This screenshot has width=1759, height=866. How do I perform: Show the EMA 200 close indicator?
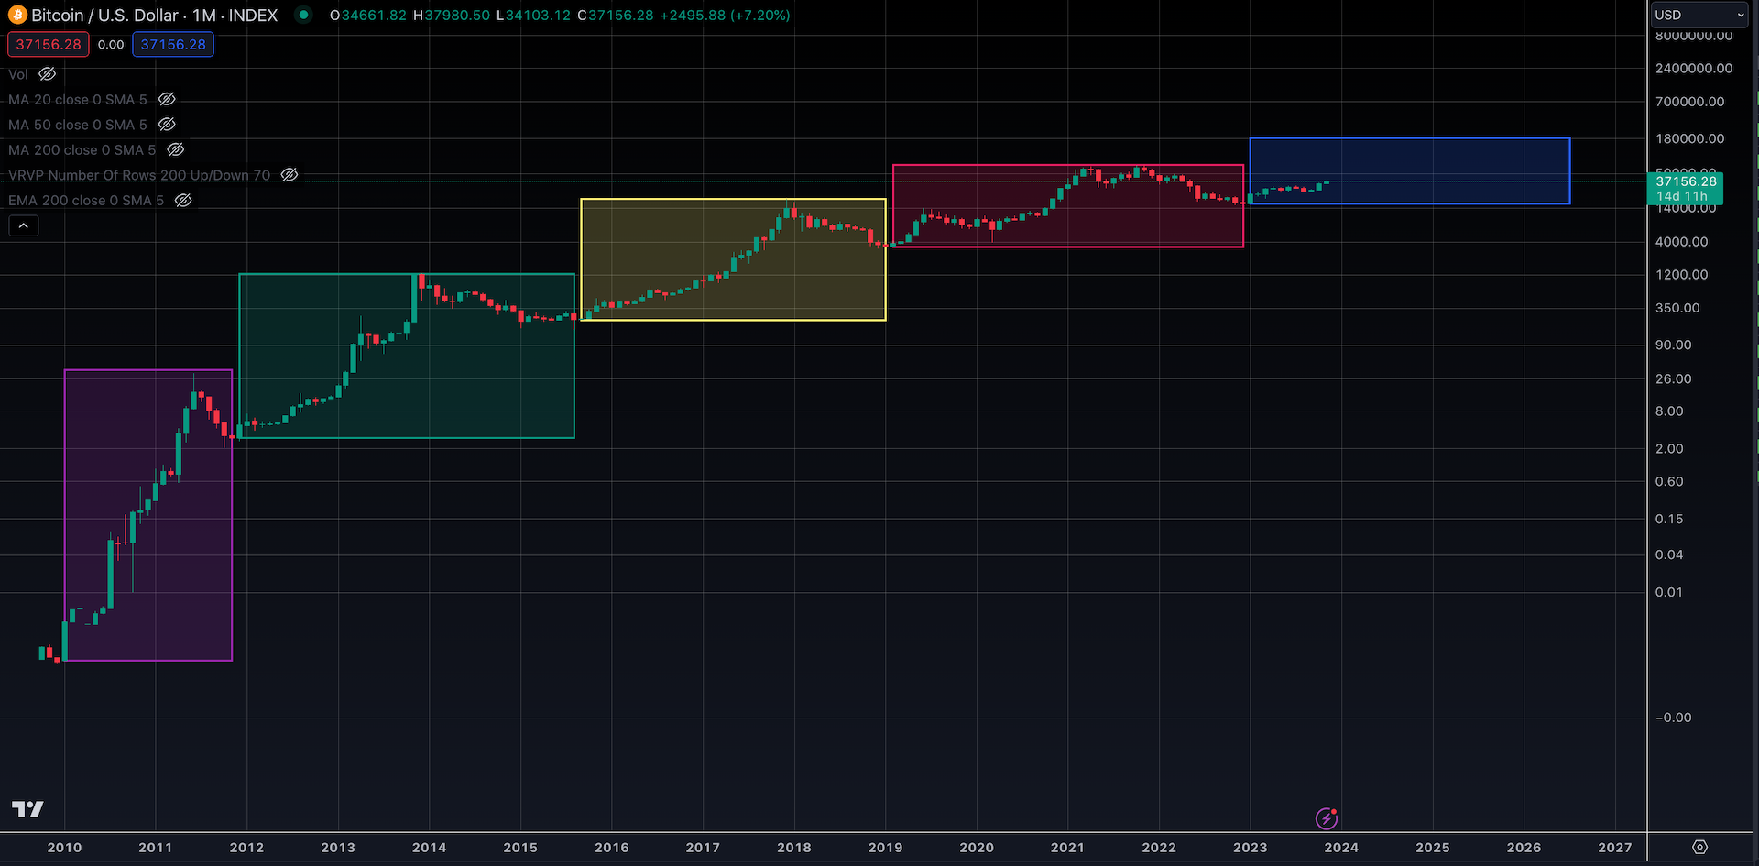[x=183, y=200]
